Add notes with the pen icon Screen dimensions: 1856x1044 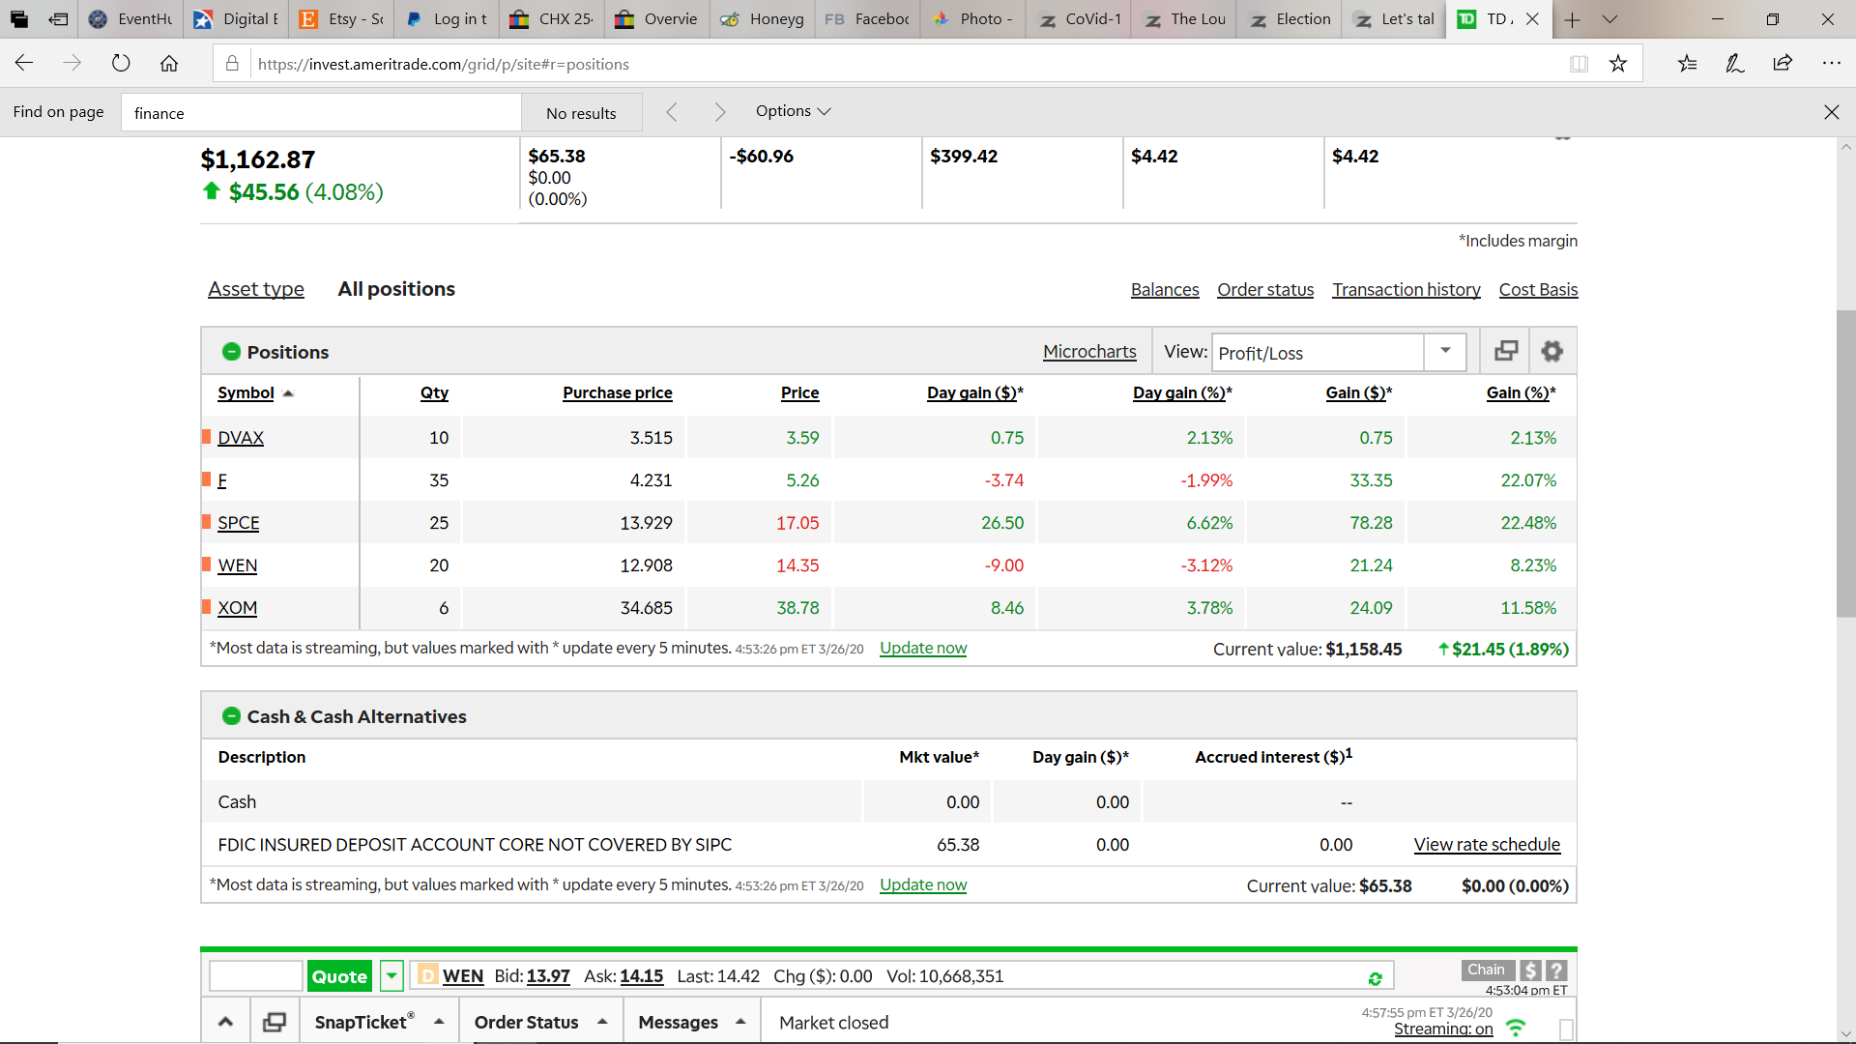click(1735, 64)
